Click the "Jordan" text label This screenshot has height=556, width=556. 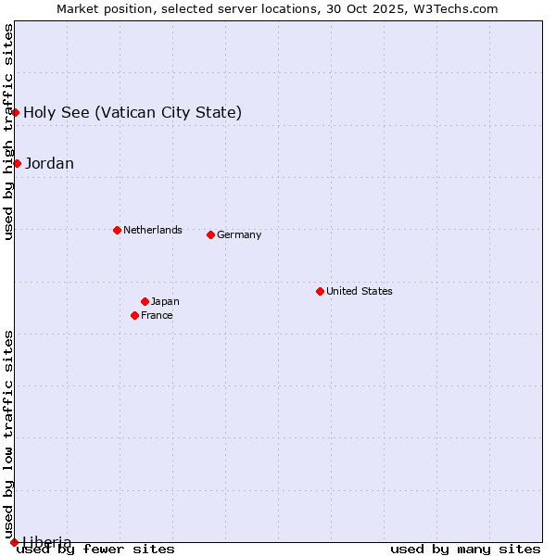tap(49, 164)
